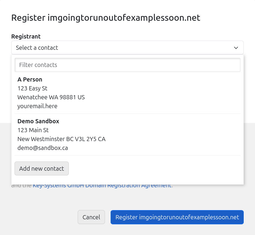This screenshot has height=235, width=255.
Task: Click the Select a contact placeholder text
Action: [37, 48]
